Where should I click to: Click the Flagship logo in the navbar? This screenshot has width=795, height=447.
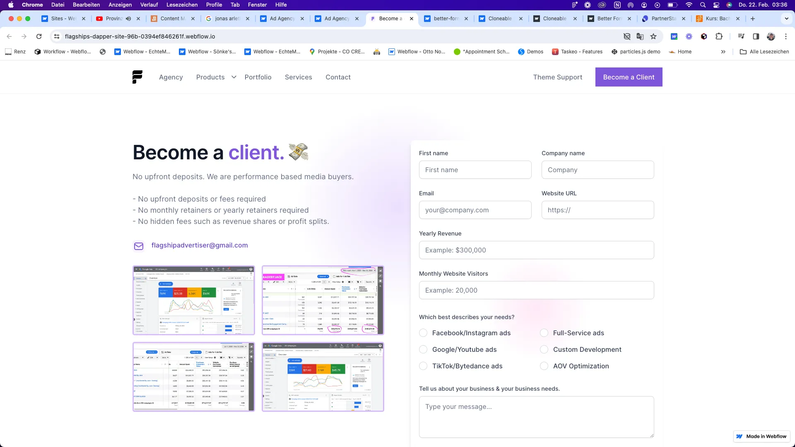pyautogui.click(x=137, y=77)
